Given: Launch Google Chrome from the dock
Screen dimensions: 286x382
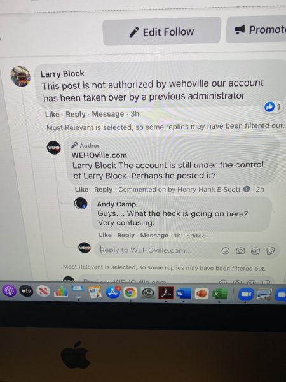Looking at the screenshot, I should click(x=130, y=293).
